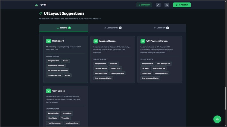Click Navigation Bar tag in Mapbox Screen
The height and width of the screenshot is (127, 227).
point(100,64)
